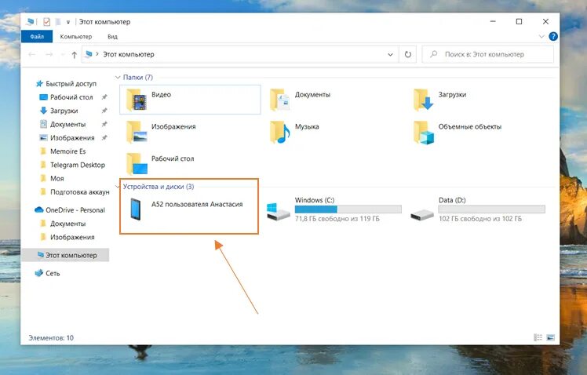Open the Моя folder in sidebar
The width and height of the screenshot is (587, 375).
pyautogui.click(x=52, y=179)
